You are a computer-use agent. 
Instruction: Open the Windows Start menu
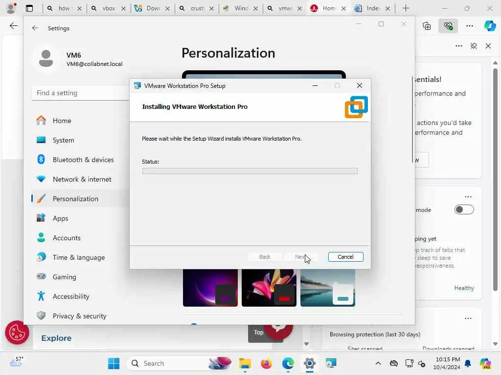pyautogui.click(x=114, y=363)
